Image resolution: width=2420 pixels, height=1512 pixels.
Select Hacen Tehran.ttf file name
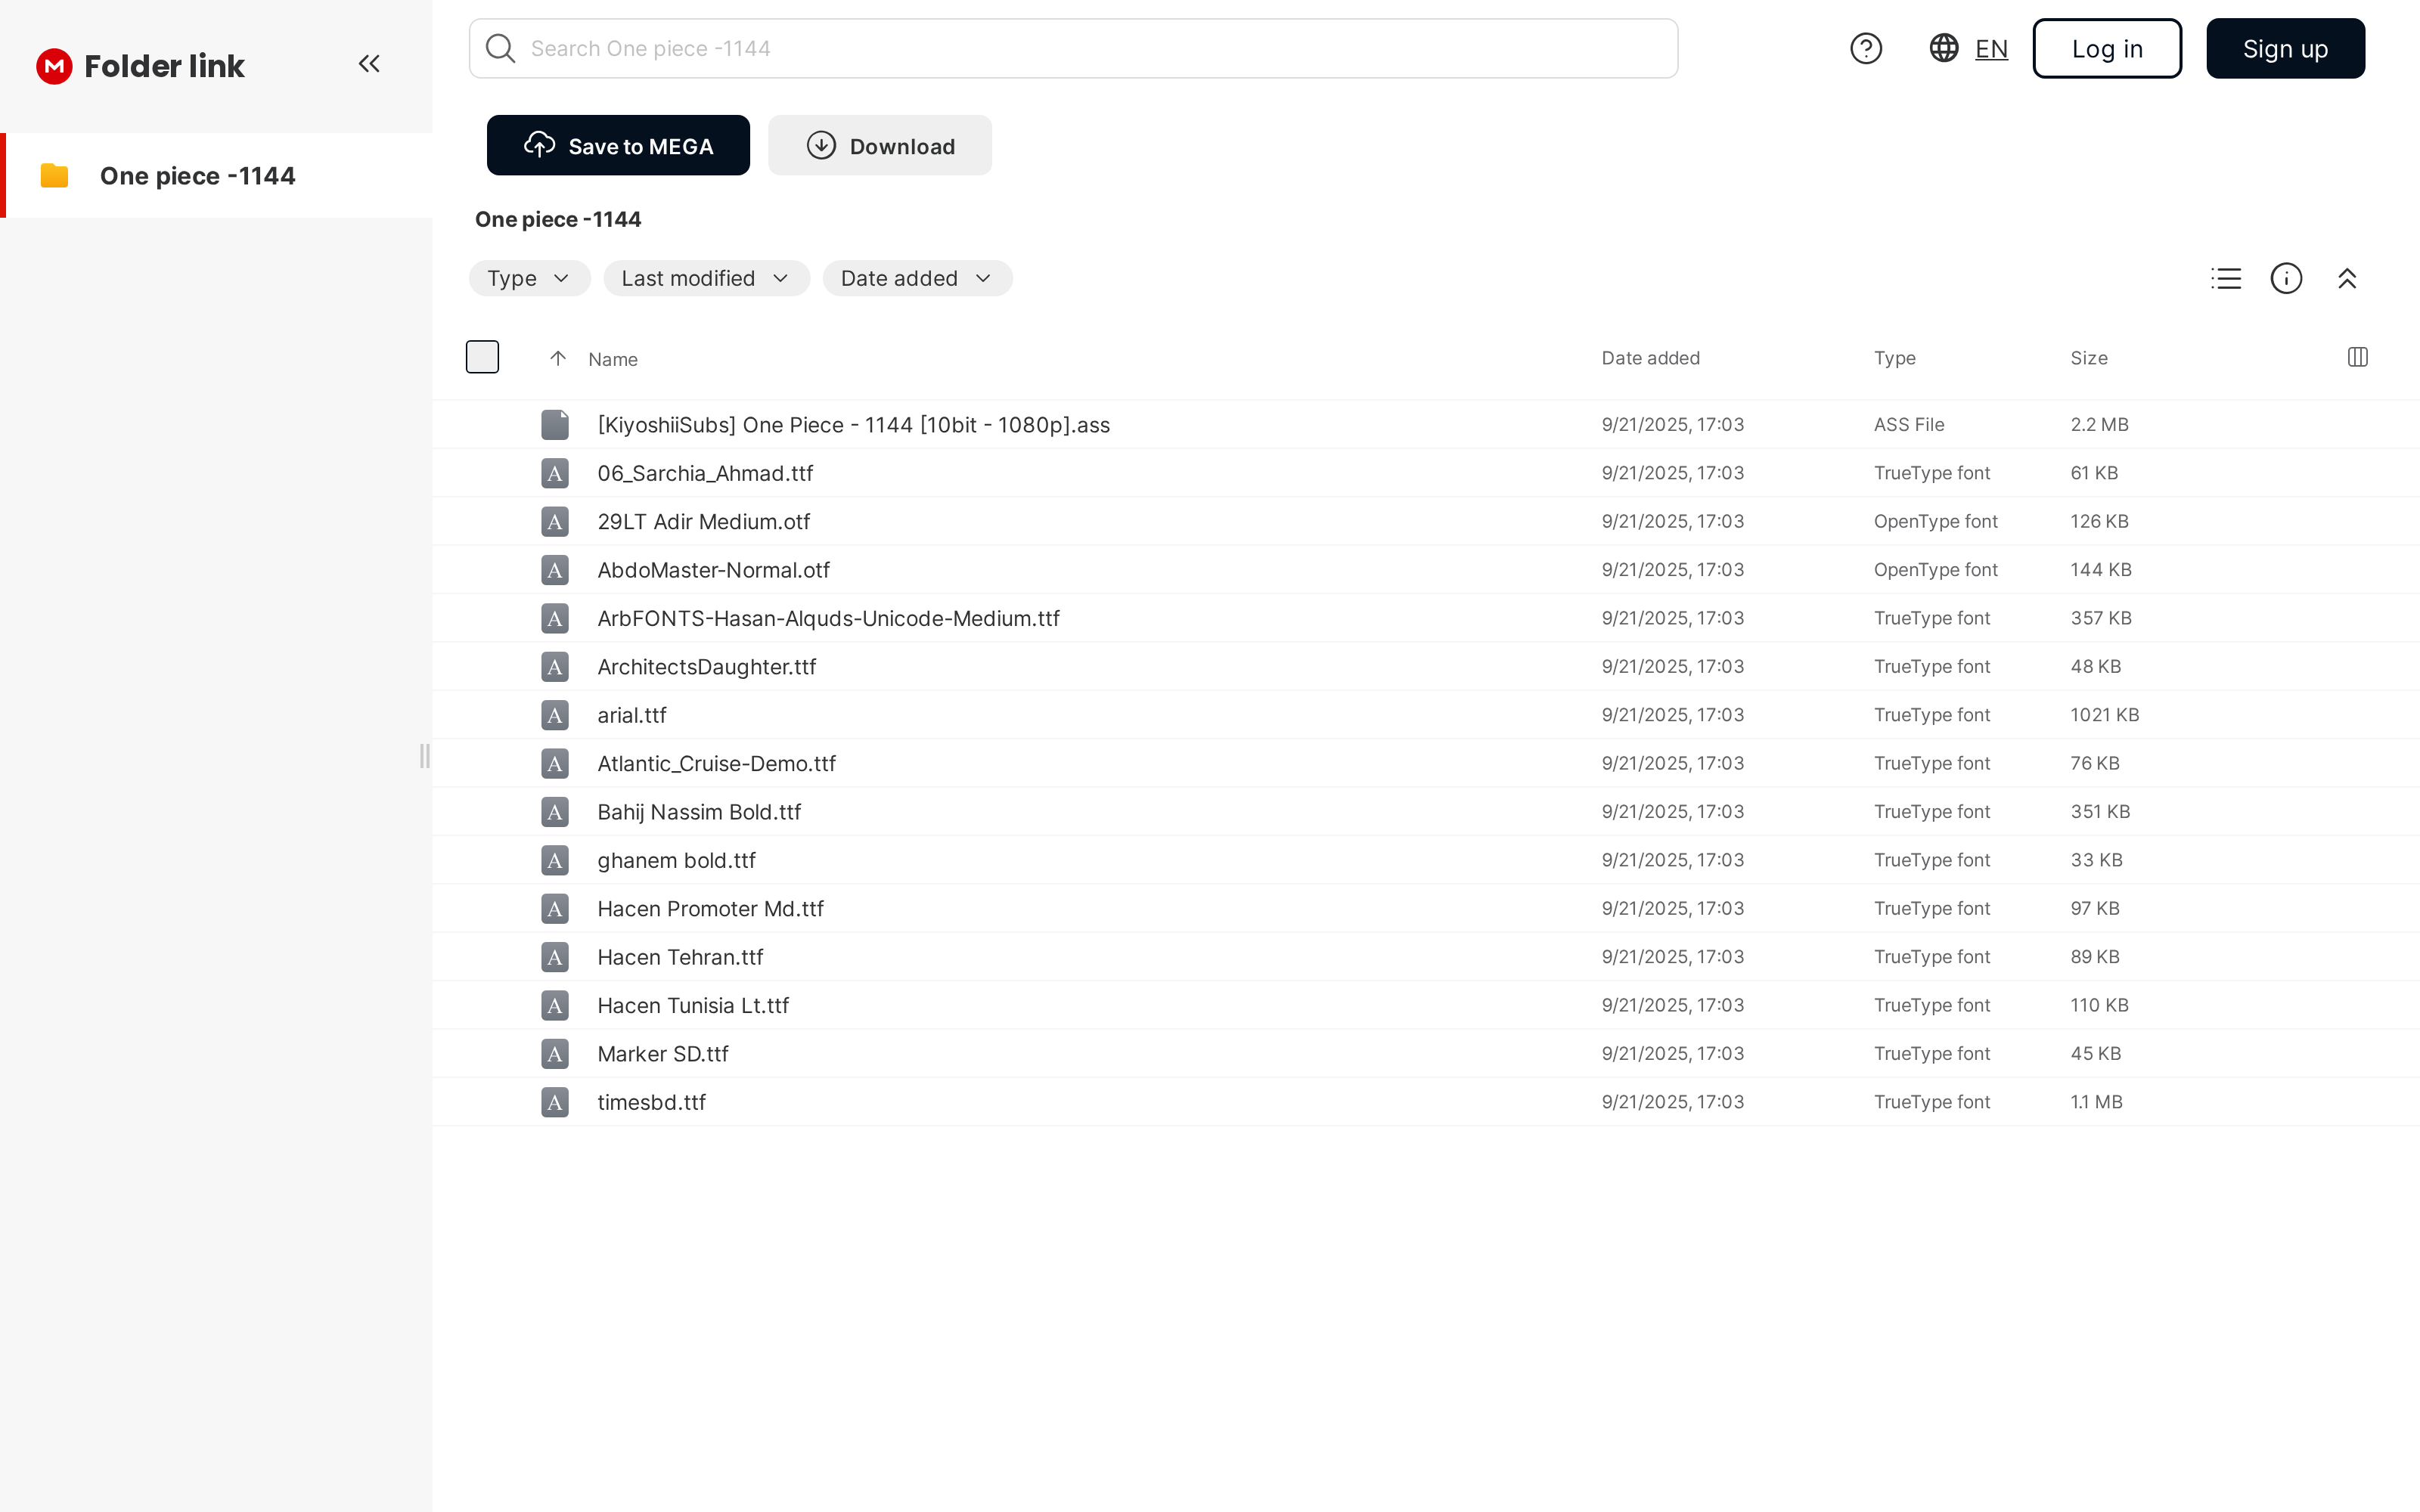[680, 957]
